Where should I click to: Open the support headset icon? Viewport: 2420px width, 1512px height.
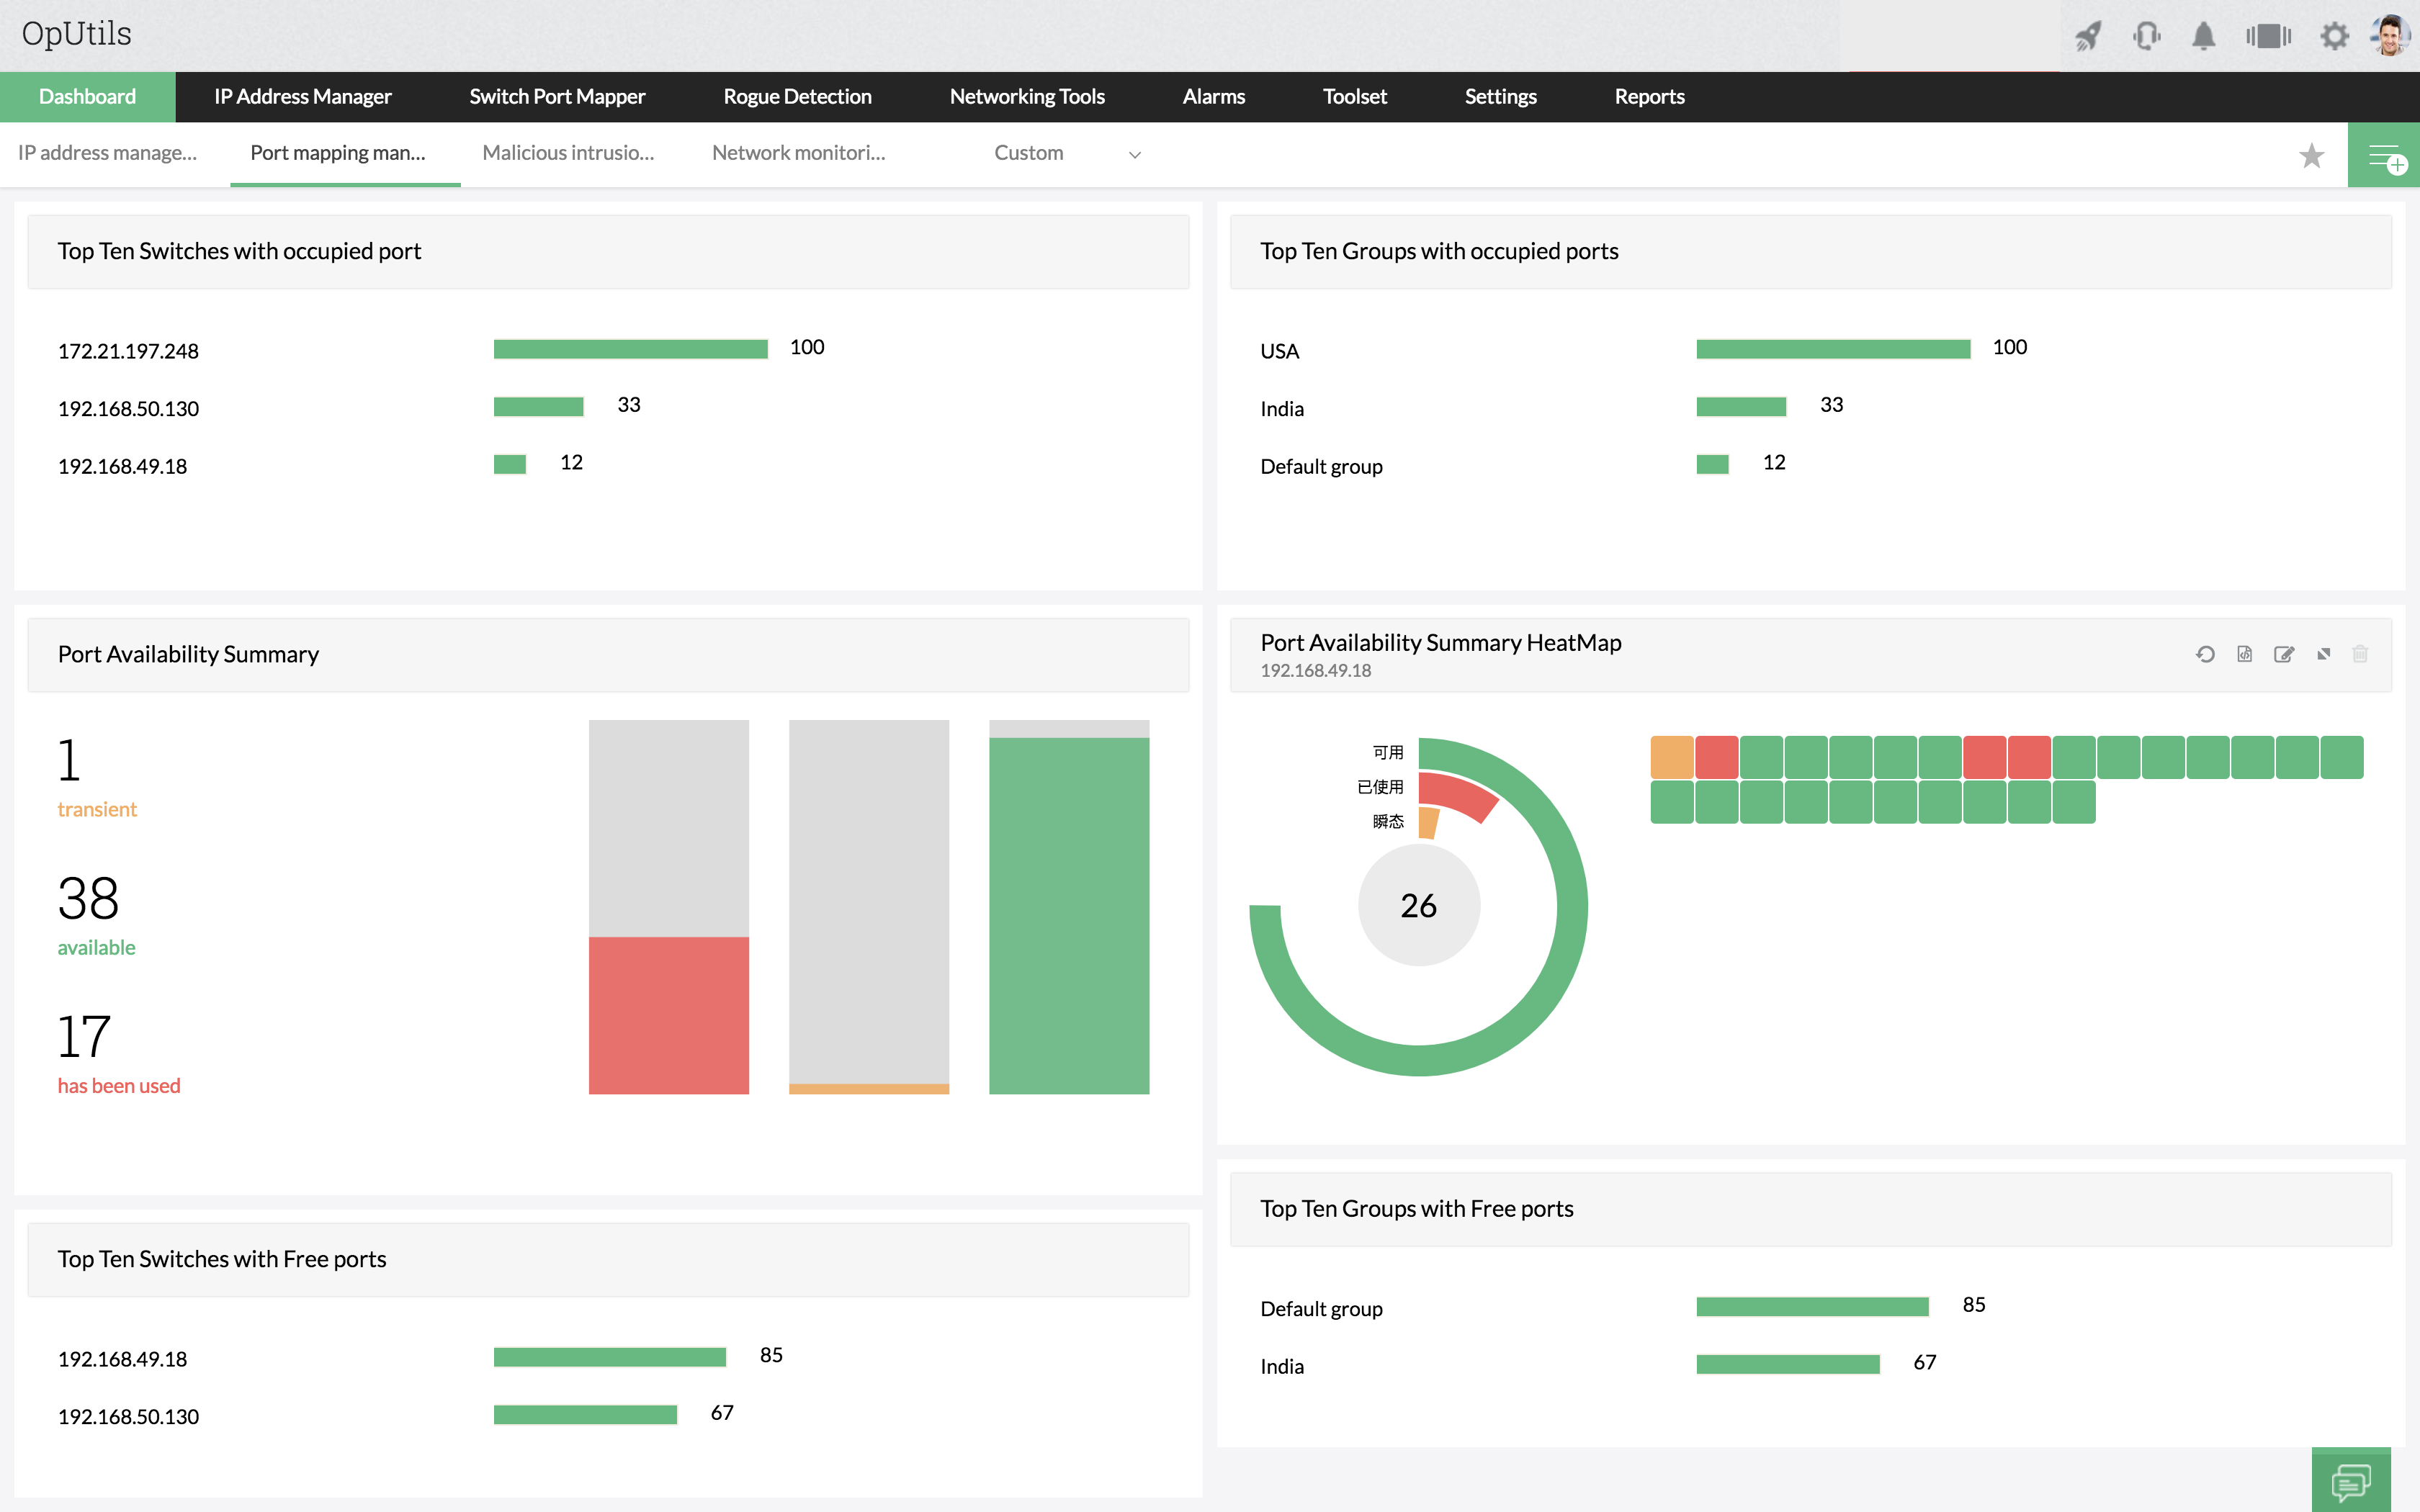[2146, 37]
